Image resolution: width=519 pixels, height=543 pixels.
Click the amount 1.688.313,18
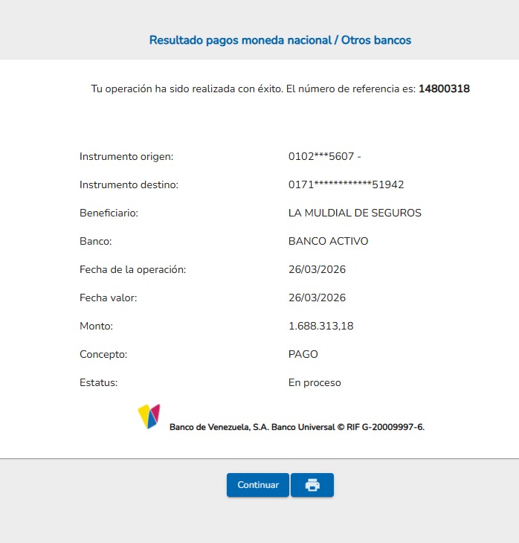[320, 326]
